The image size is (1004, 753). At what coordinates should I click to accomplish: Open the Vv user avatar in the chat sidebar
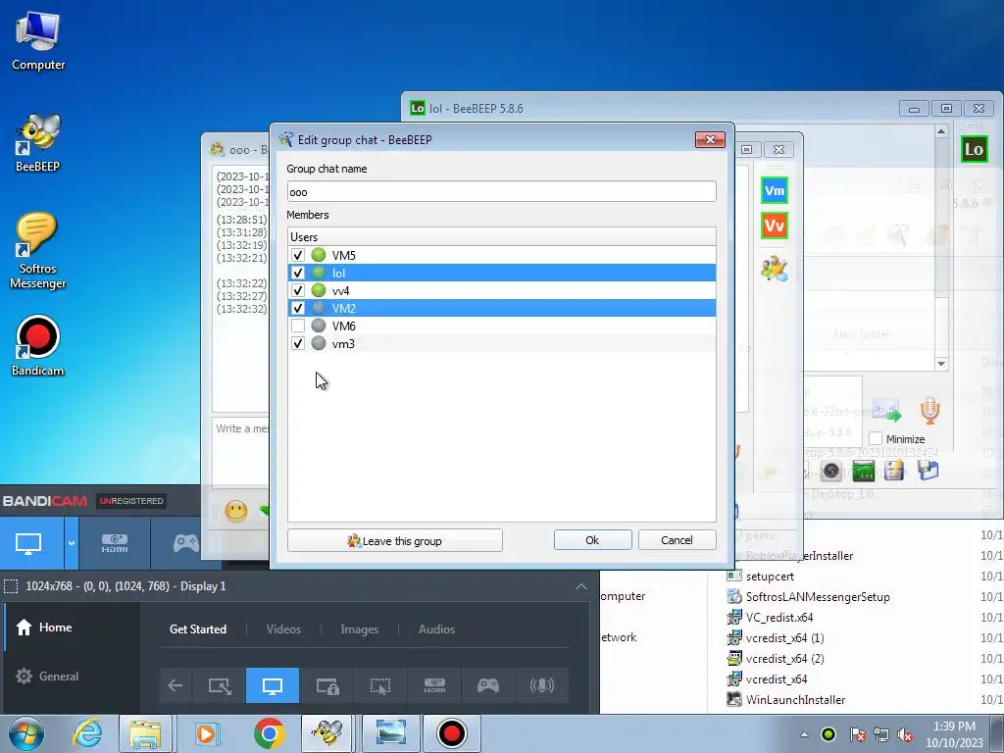775,226
